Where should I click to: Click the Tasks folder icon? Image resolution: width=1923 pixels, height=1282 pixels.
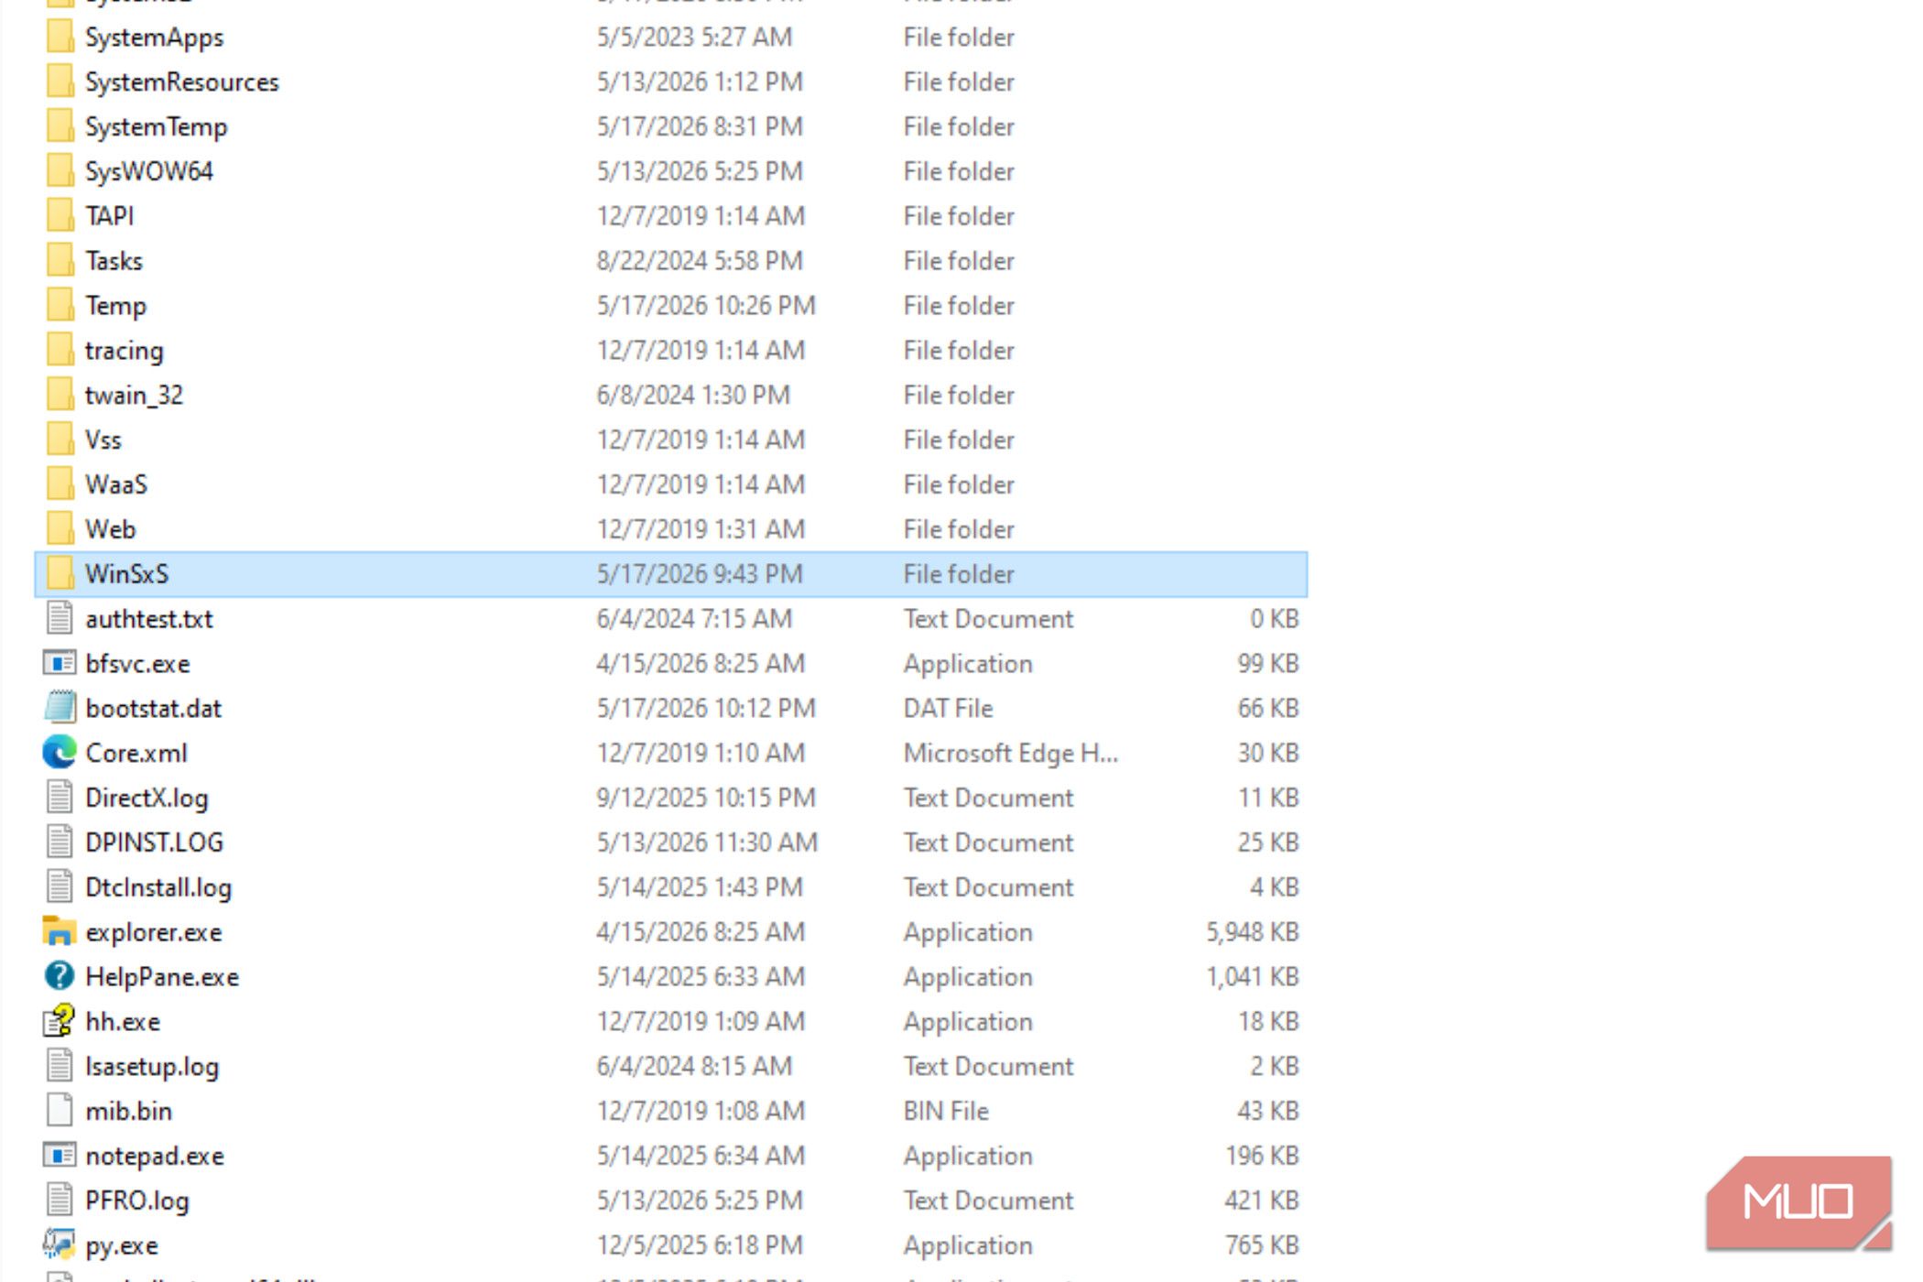[60, 260]
